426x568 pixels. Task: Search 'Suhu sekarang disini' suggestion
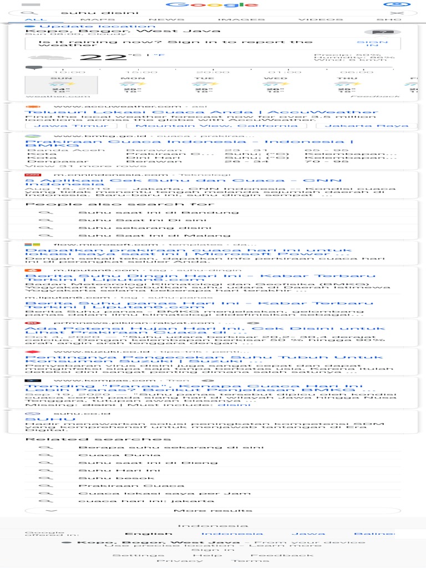(x=213, y=228)
